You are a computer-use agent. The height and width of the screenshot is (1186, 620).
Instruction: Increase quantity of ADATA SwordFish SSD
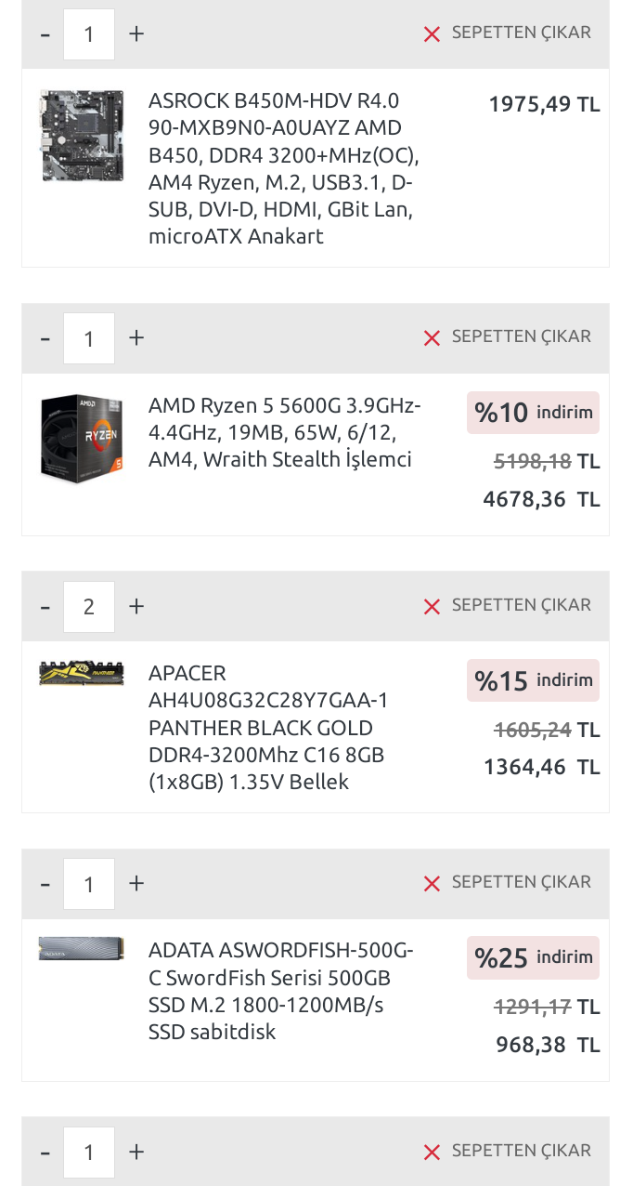(x=136, y=883)
